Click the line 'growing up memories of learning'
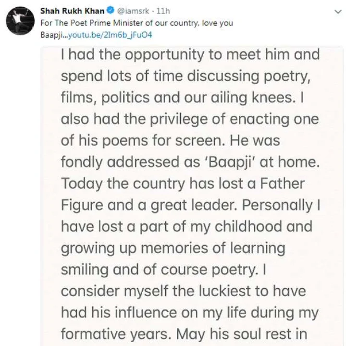The image size is (346, 346). tap(173, 249)
